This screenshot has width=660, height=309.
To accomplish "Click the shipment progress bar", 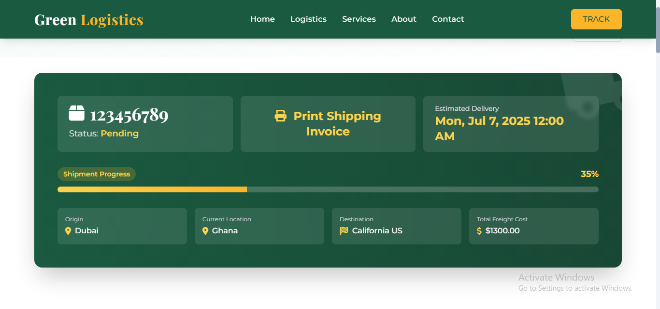I will [x=328, y=189].
